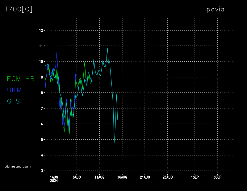Screen dimensions: 247x191
Task: Select the 6SEP date label
Action: tap(217, 177)
